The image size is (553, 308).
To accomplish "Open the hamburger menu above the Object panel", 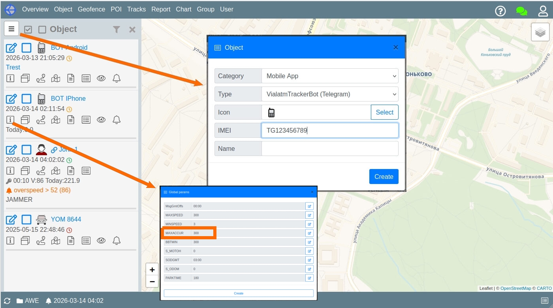I will tap(11, 28).
